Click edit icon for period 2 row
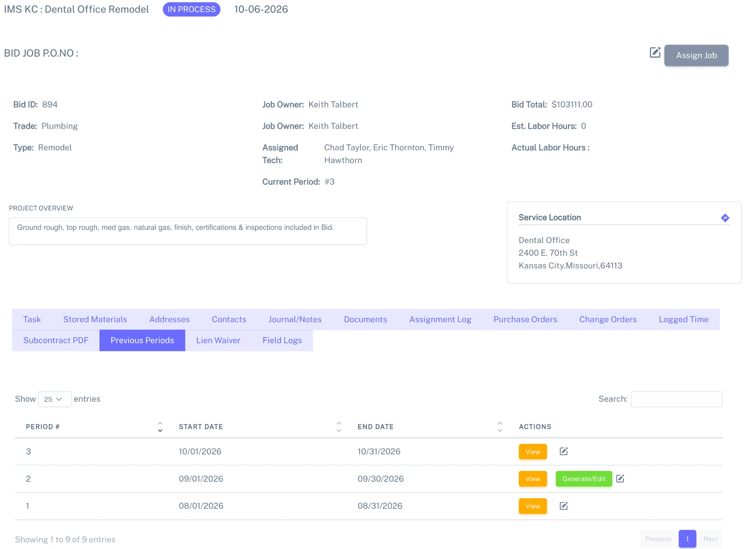The width and height of the screenshot is (749, 549). (x=620, y=479)
